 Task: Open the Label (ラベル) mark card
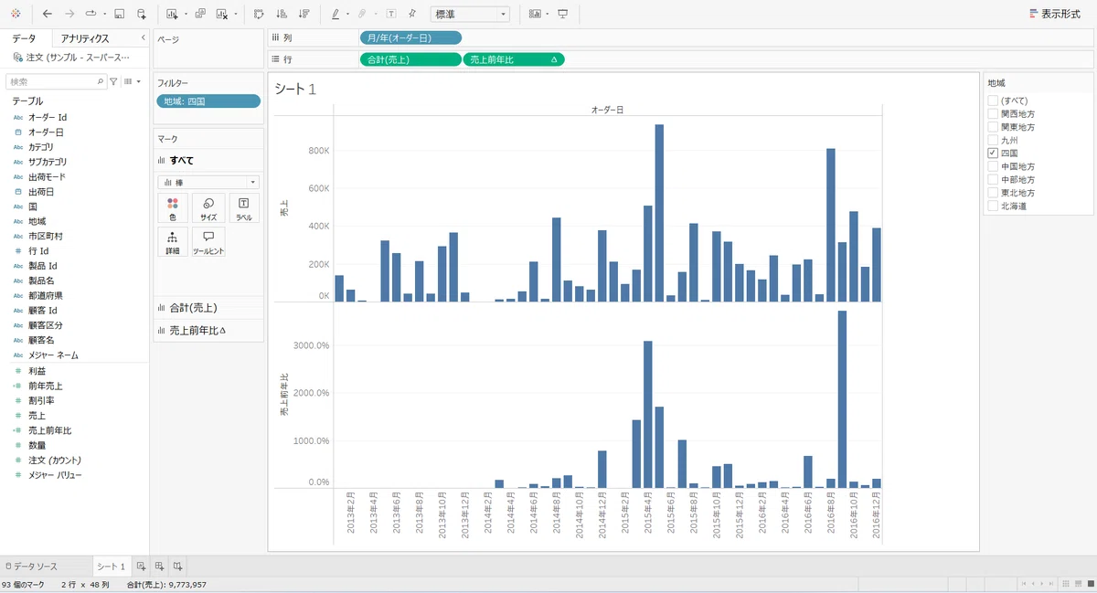(244, 208)
